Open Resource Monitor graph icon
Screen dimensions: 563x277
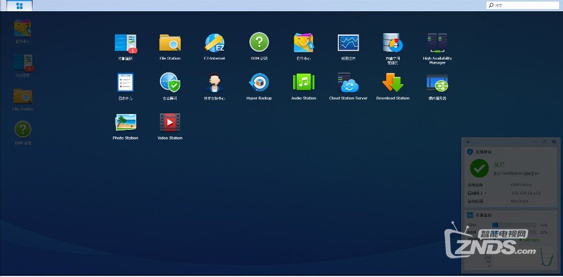click(x=348, y=43)
